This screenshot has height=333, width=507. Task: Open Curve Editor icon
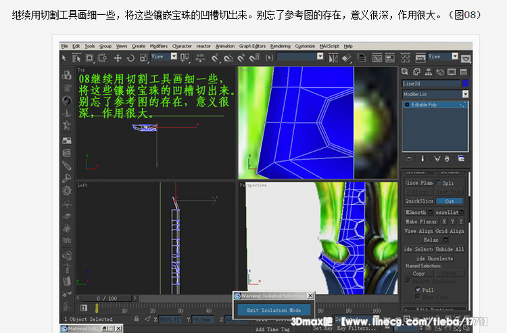(x=377, y=58)
